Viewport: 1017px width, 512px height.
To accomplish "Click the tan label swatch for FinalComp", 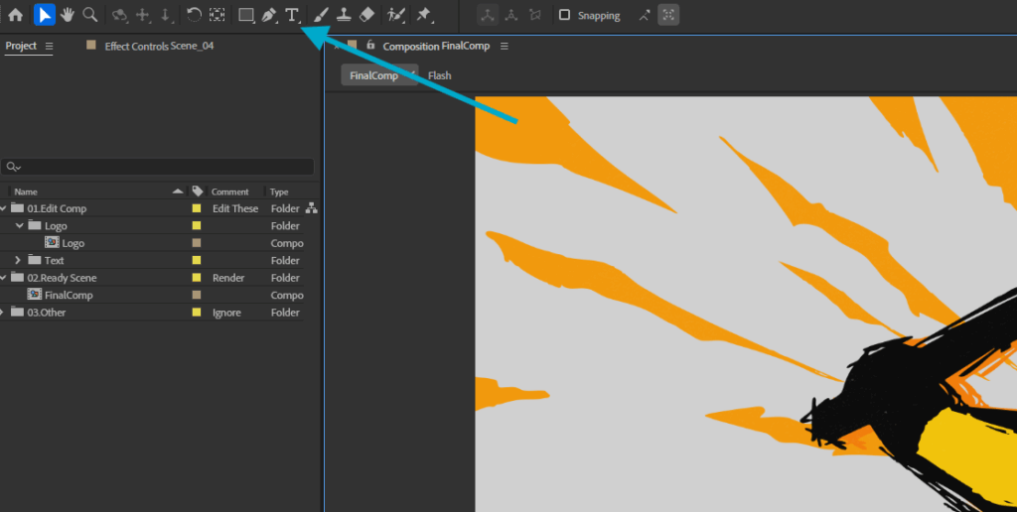I will pyautogui.click(x=197, y=295).
